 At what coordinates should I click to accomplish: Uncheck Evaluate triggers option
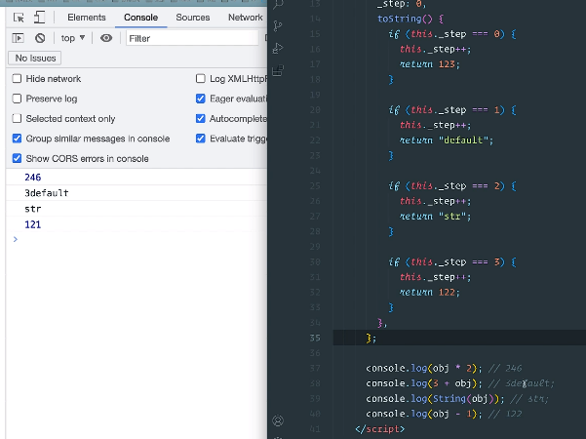pos(201,139)
